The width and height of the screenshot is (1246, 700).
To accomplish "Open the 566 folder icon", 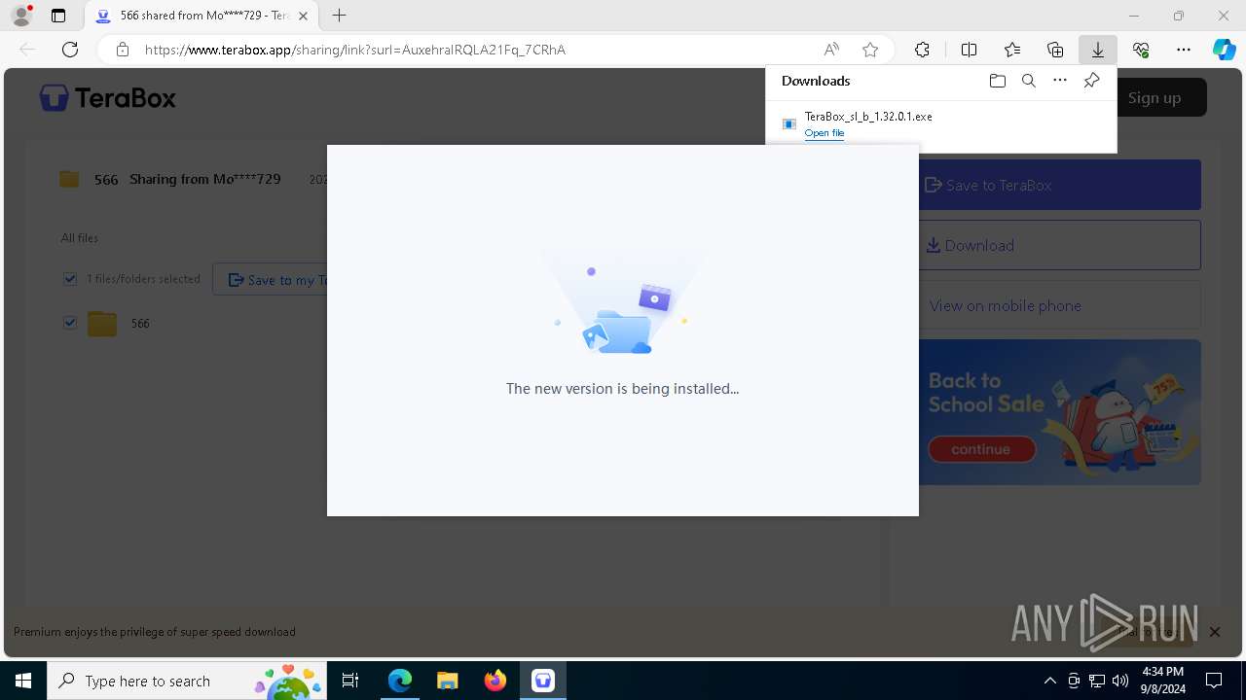I will coord(102,323).
